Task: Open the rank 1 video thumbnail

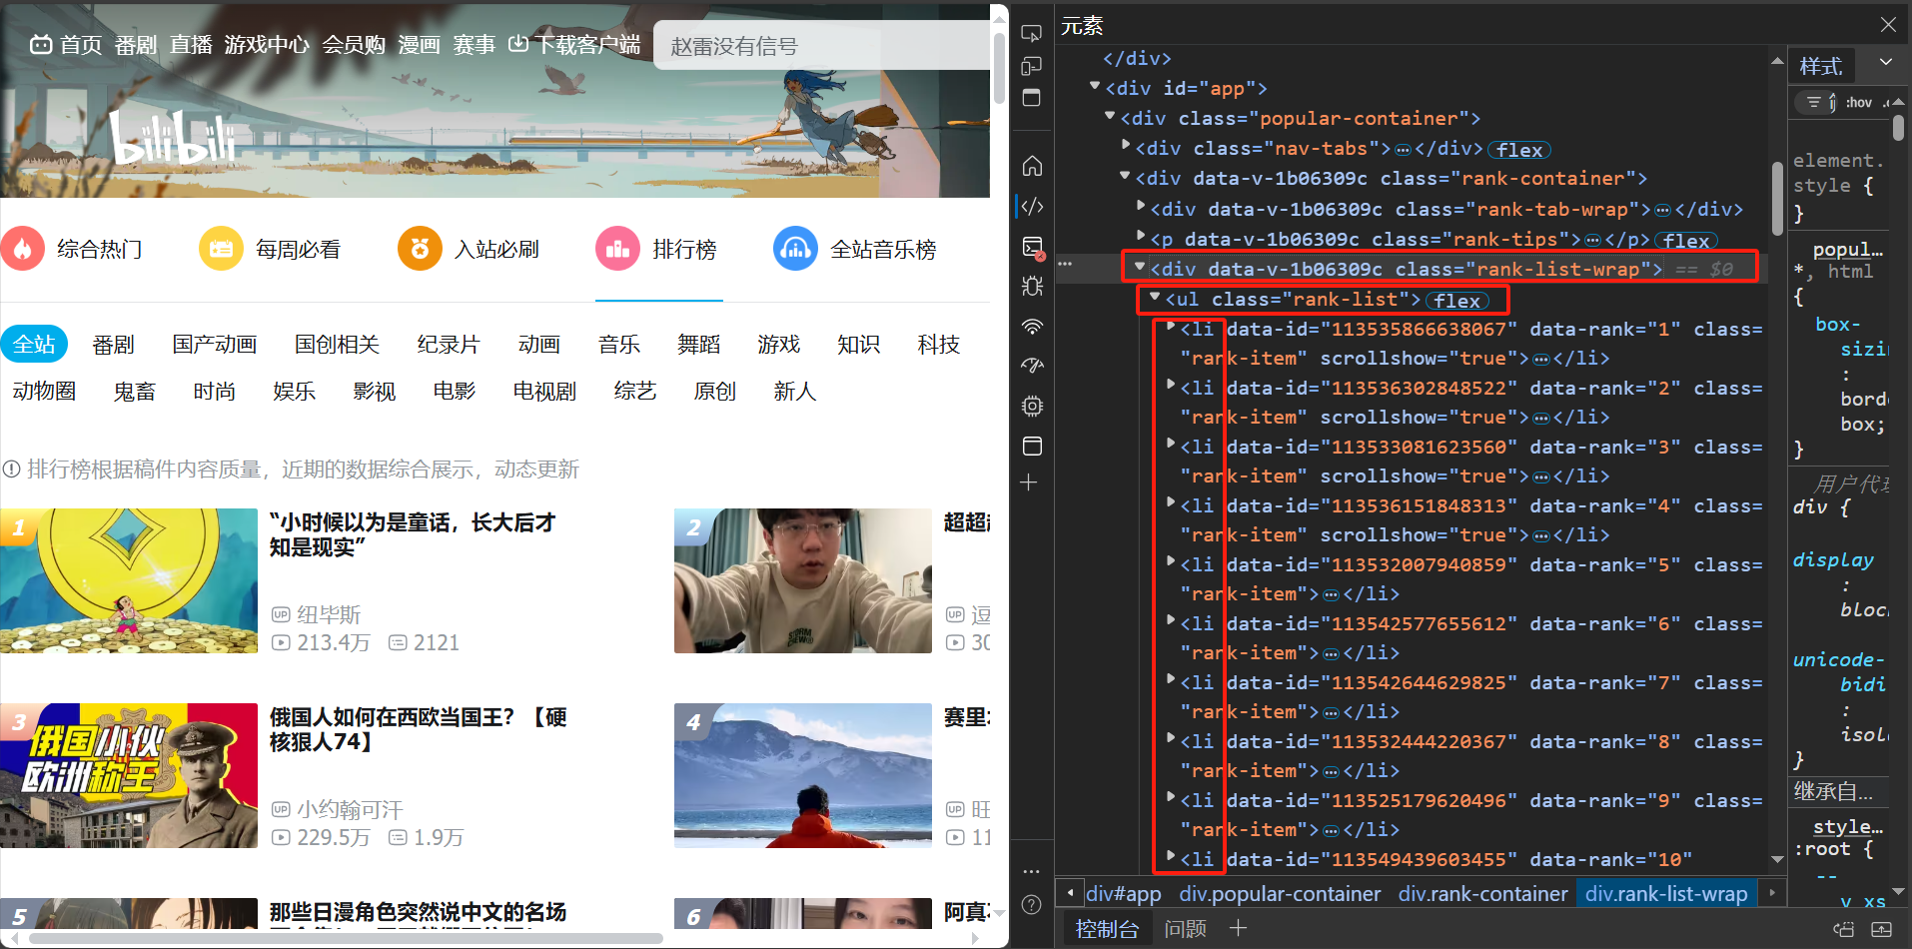Action: pyautogui.click(x=129, y=581)
